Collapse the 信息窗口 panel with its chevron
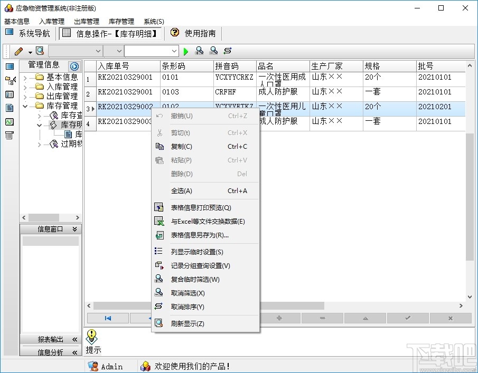The height and width of the screenshot is (373, 478). (74, 229)
